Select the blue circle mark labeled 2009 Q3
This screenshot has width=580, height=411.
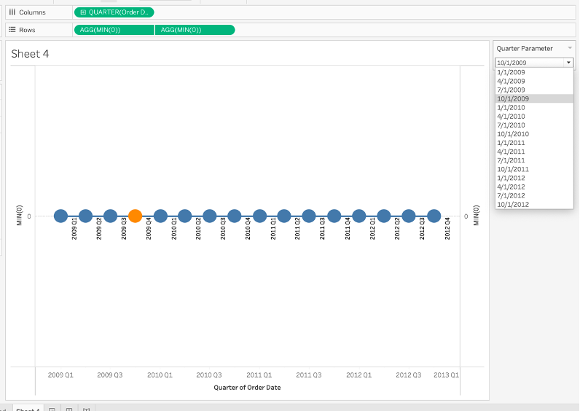(x=110, y=216)
